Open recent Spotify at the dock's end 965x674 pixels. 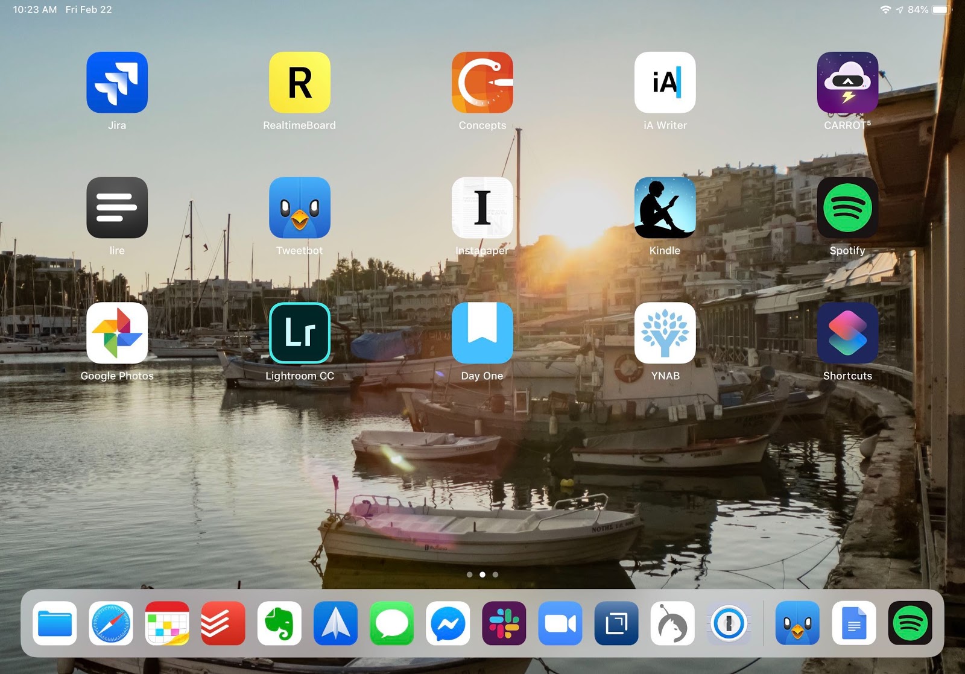(x=910, y=623)
